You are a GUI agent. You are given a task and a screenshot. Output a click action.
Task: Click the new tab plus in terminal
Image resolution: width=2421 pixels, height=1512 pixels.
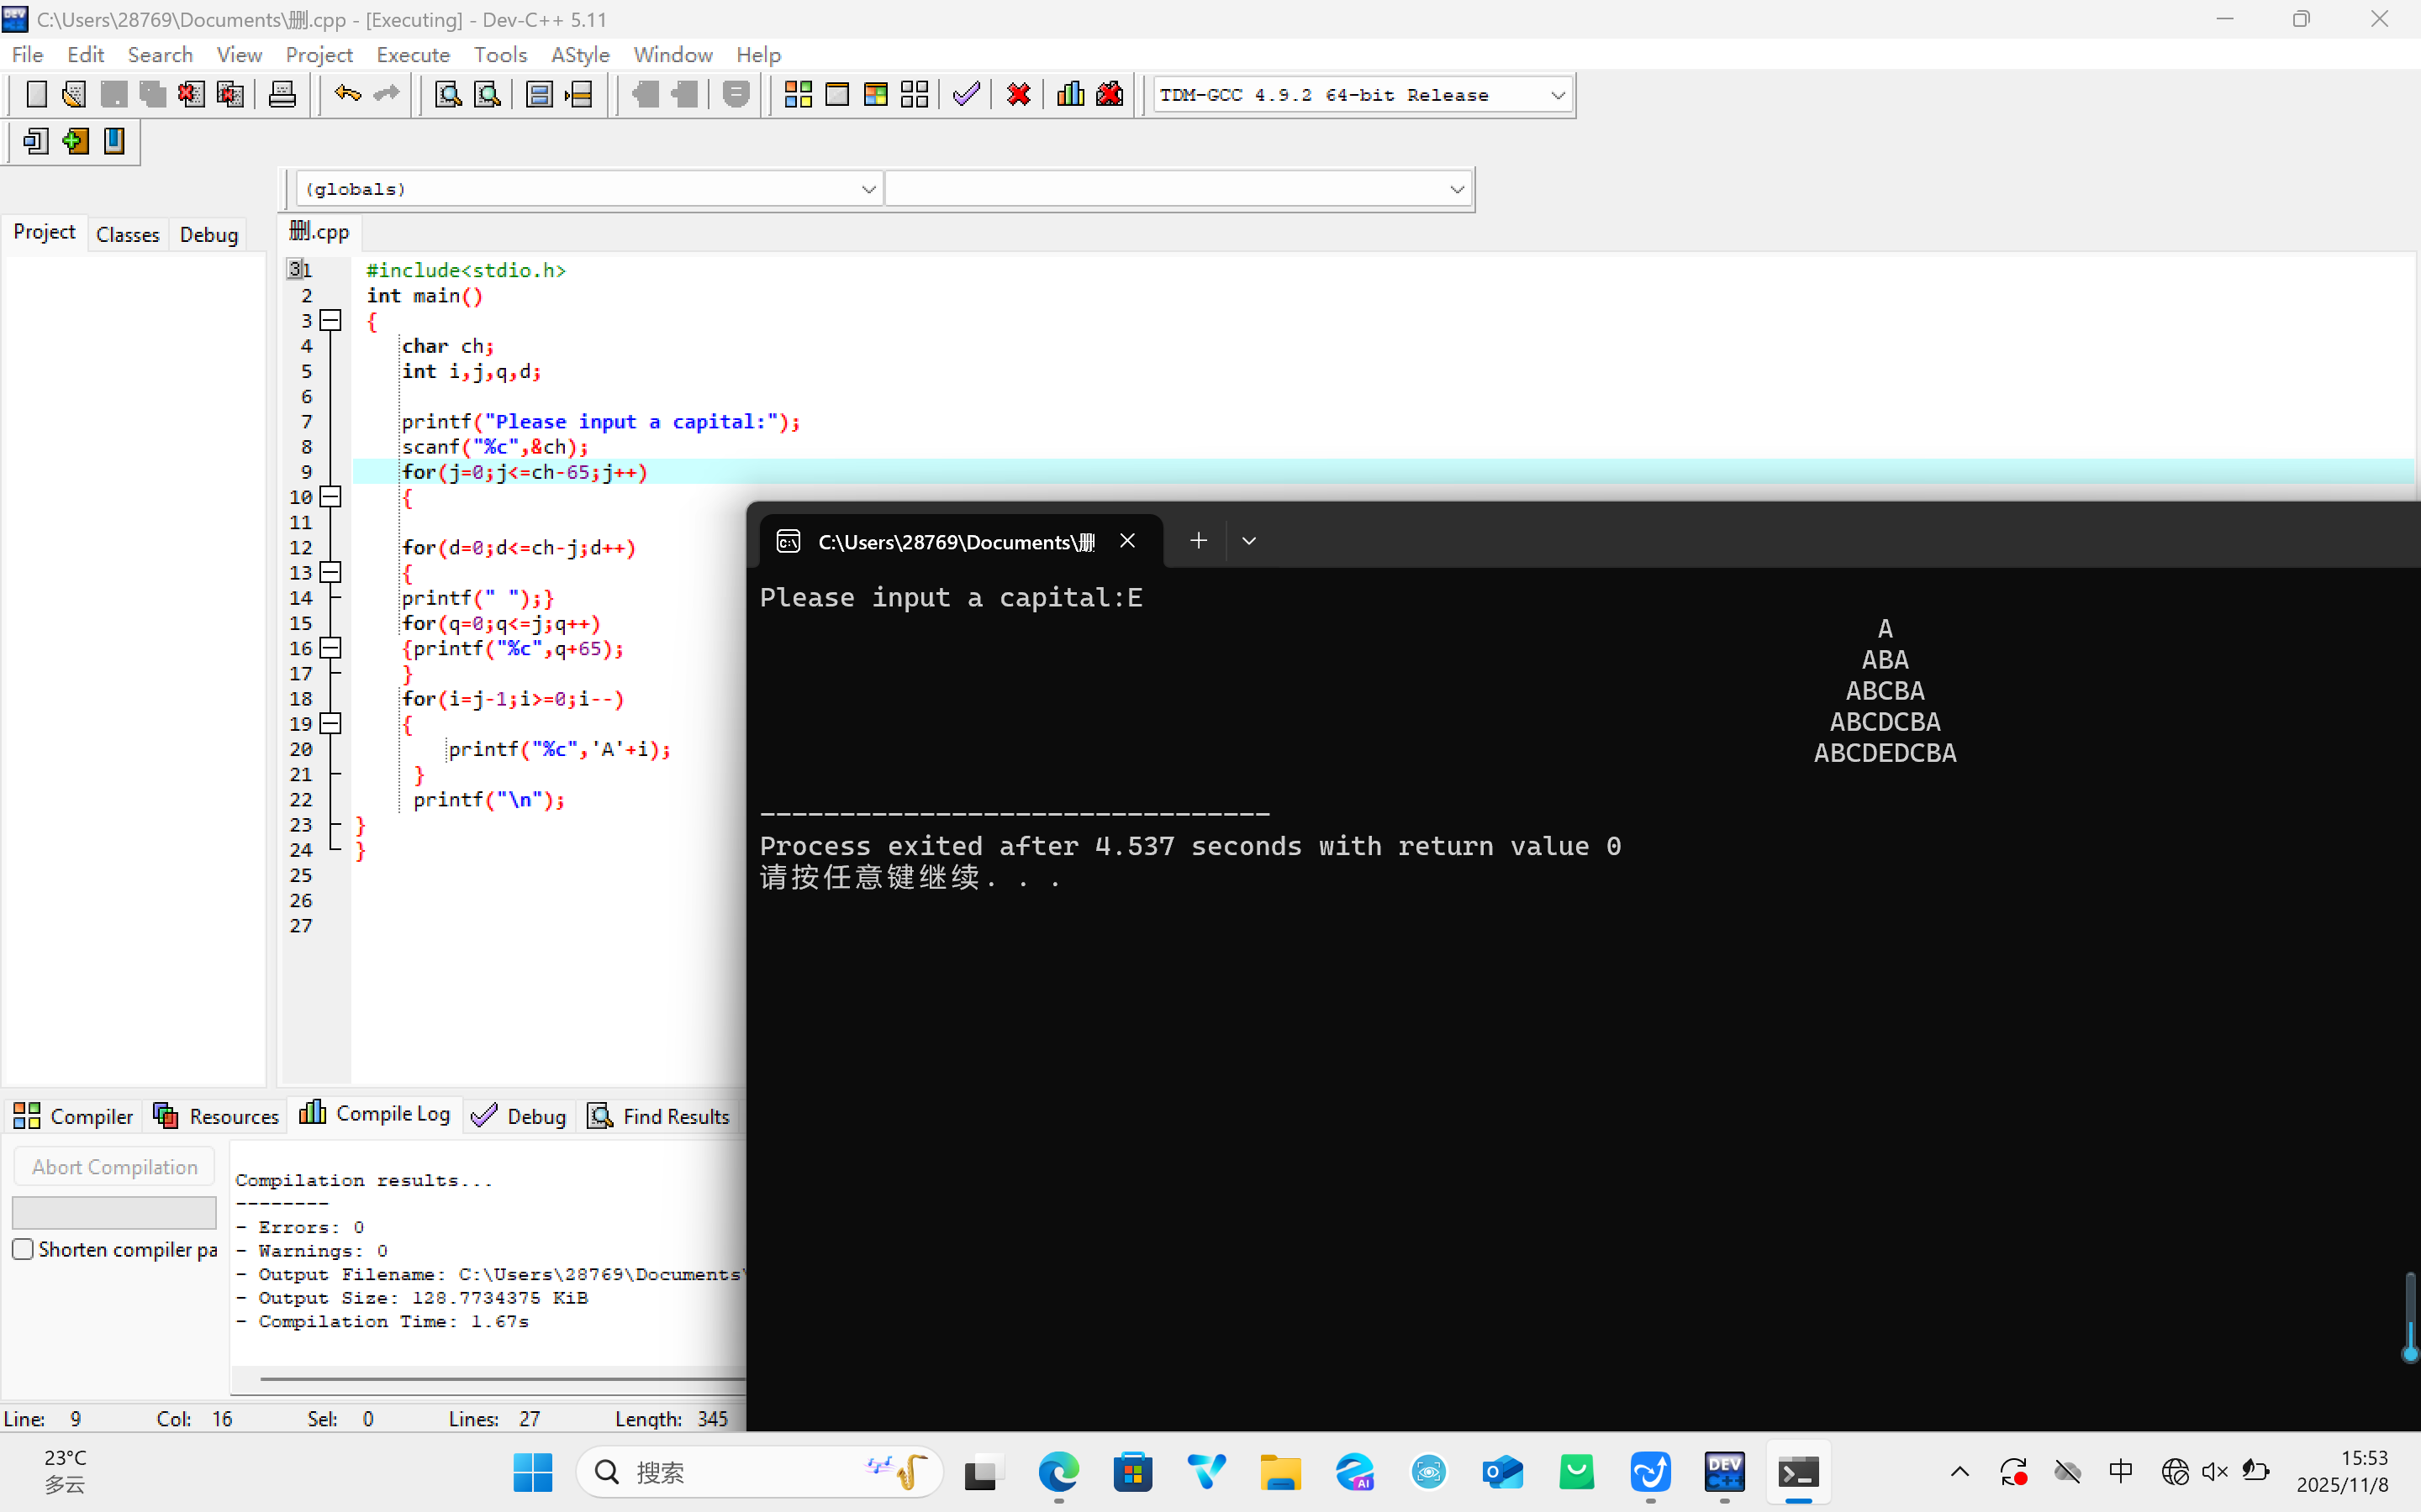[1198, 541]
